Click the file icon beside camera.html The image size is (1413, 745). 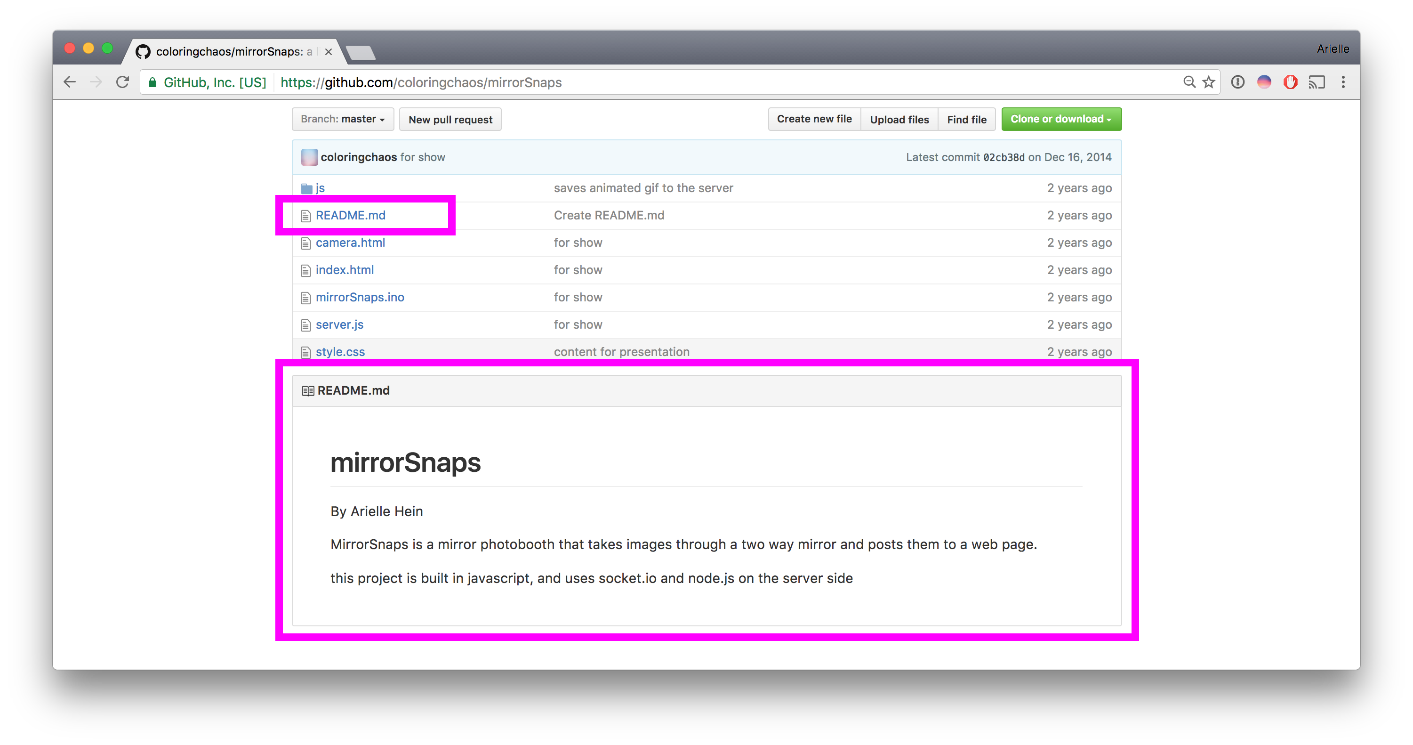[306, 243]
